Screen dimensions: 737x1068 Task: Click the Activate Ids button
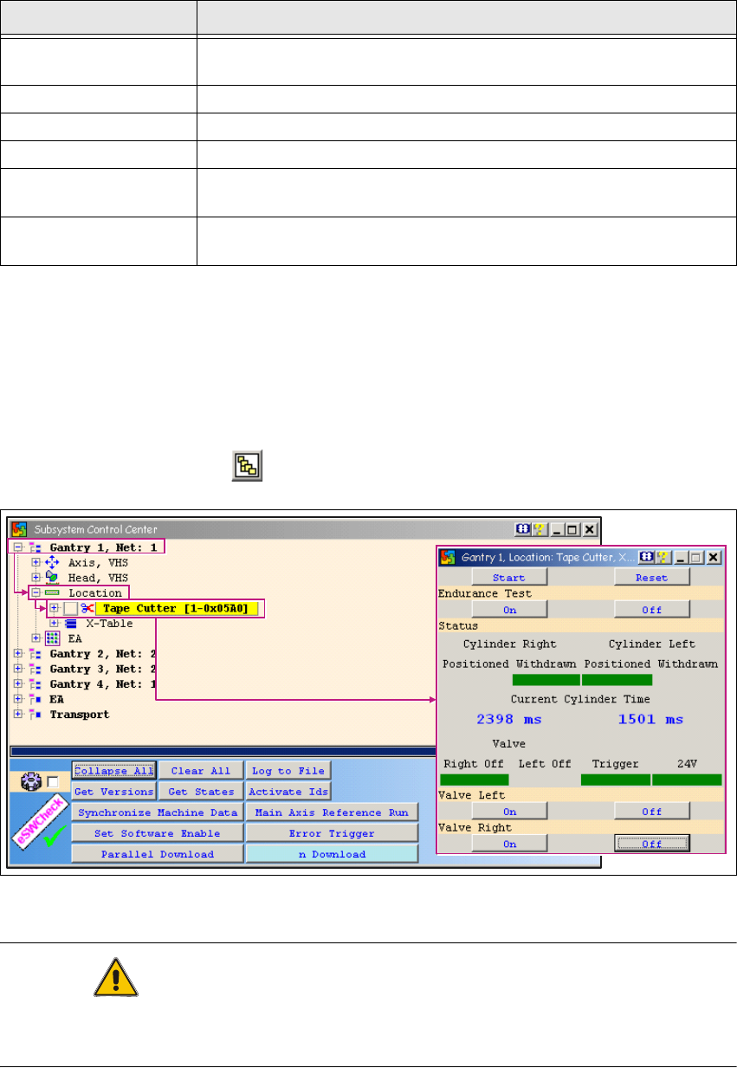288,791
